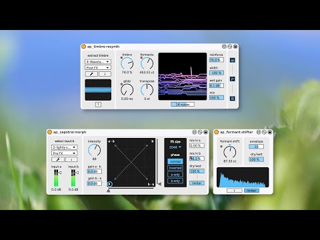This screenshot has width=320, height=240.
Task: Select the middle mode icon in timbre resynth side strip
Action: [232, 79]
